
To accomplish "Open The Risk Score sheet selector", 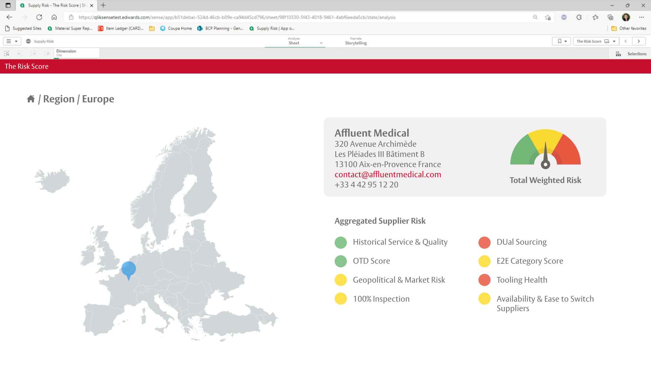I will click(596, 41).
